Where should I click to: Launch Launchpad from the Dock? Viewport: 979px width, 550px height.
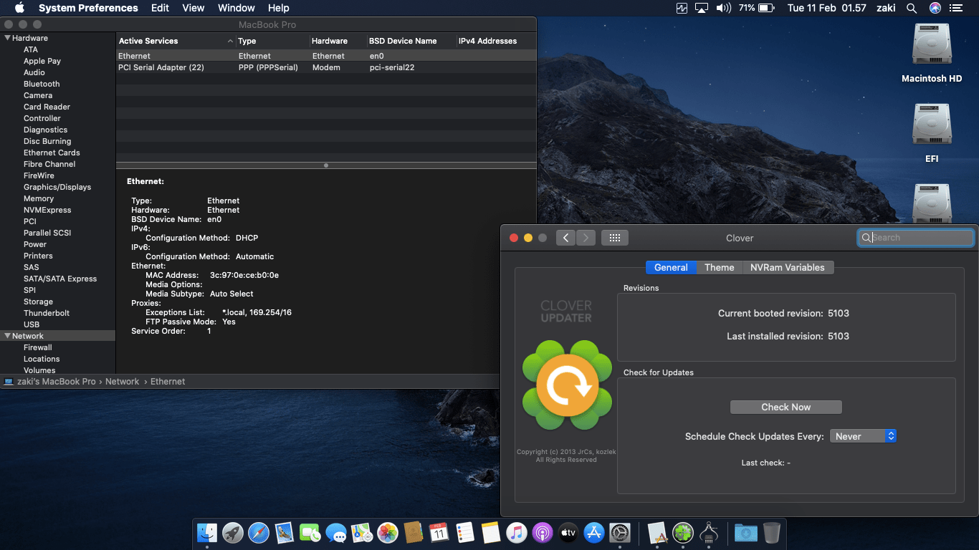tap(233, 532)
